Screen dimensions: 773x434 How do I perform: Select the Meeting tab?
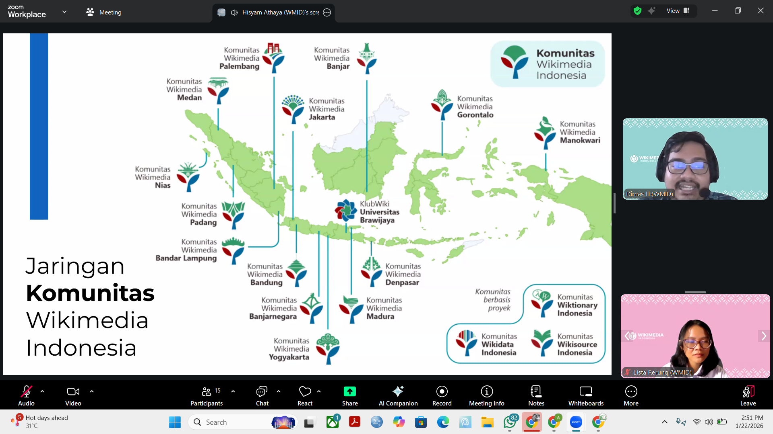104,12
